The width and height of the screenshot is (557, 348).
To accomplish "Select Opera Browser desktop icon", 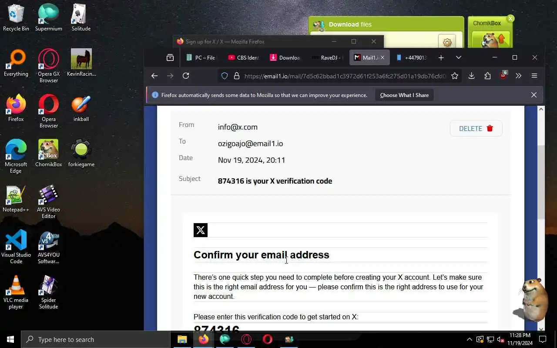I will tap(49, 111).
